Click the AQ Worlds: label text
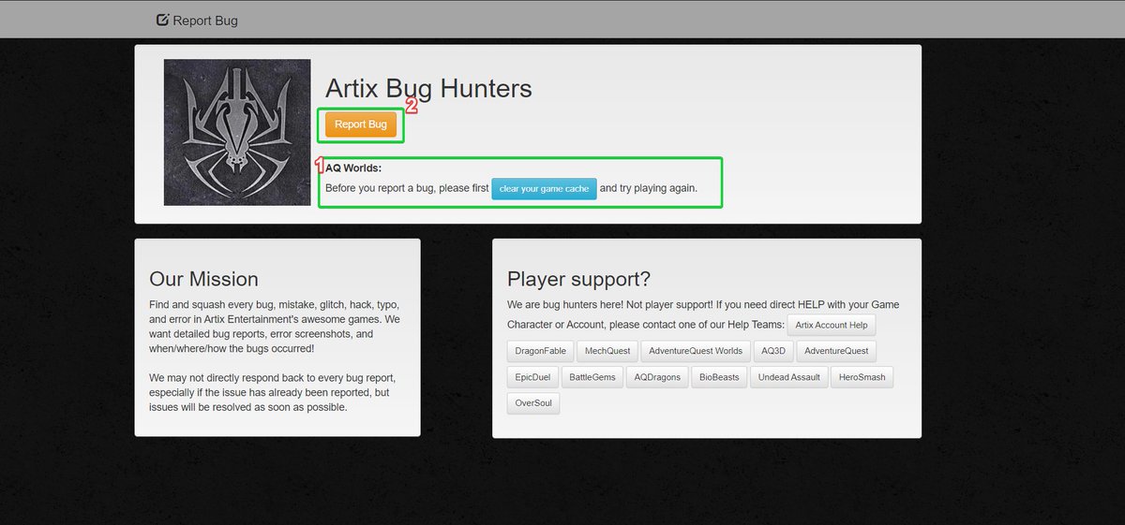 [x=353, y=168]
